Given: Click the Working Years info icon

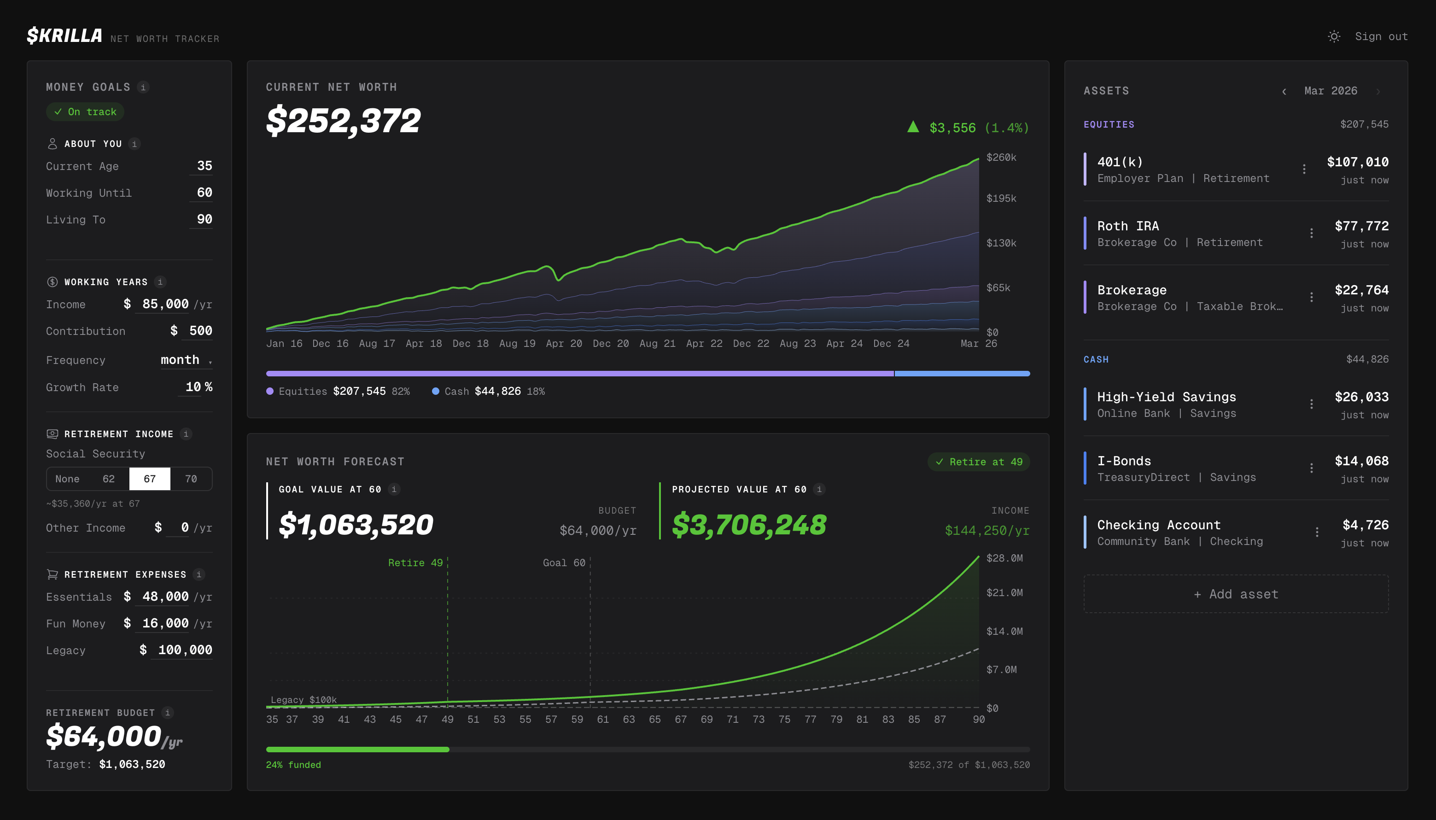Looking at the screenshot, I should [160, 281].
